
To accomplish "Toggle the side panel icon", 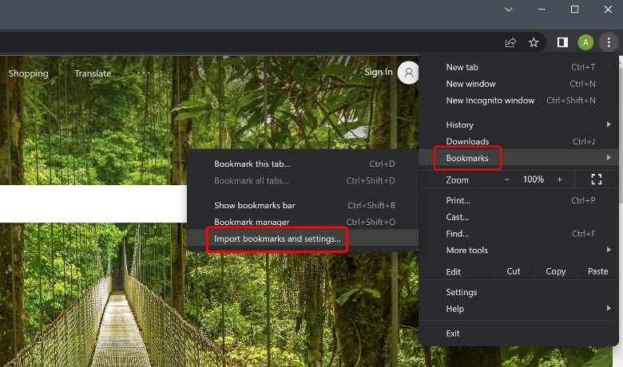I will click(x=562, y=42).
